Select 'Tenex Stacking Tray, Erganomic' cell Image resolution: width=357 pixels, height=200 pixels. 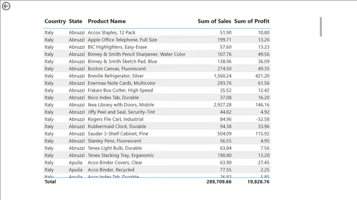pos(121,156)
